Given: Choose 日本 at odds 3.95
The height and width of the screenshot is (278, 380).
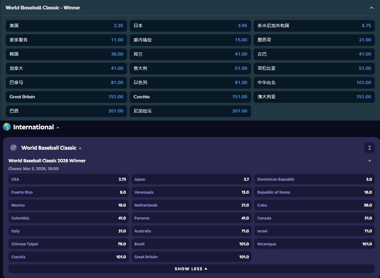Looking at the screenshot, I should tap(190, 26).
